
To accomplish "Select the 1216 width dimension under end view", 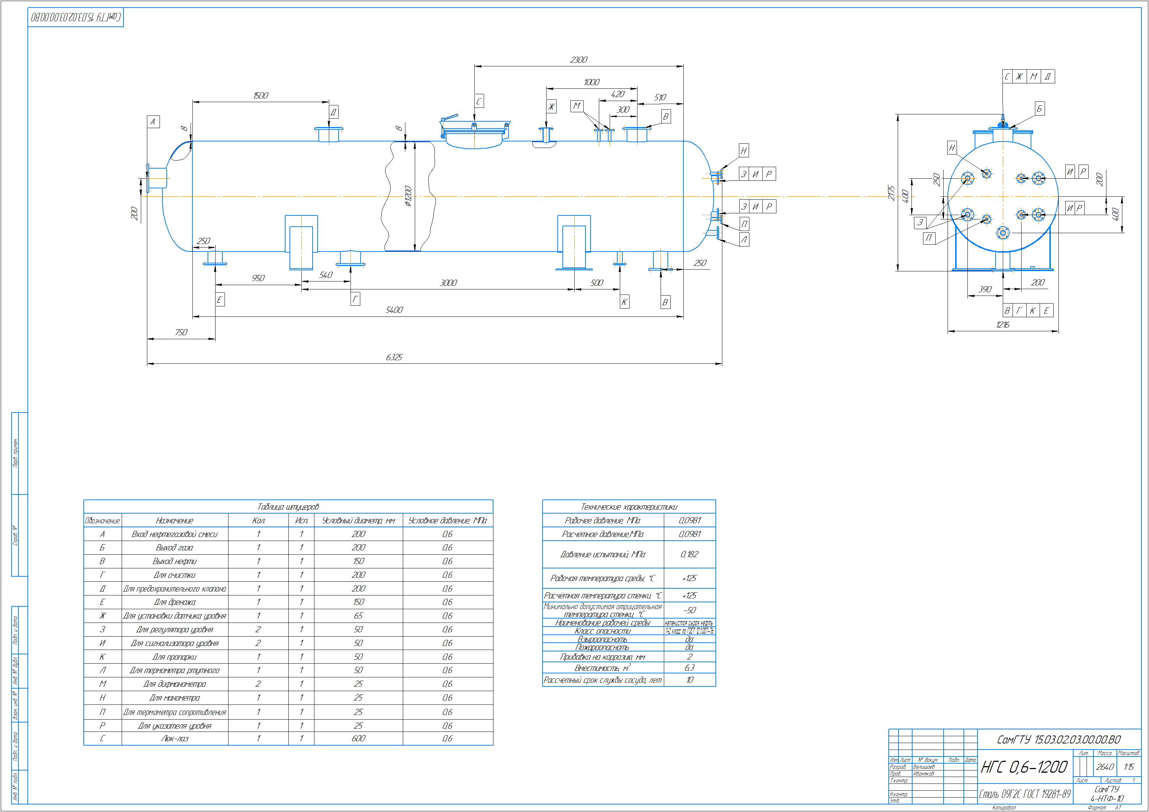I will (x=1002, y=325).
